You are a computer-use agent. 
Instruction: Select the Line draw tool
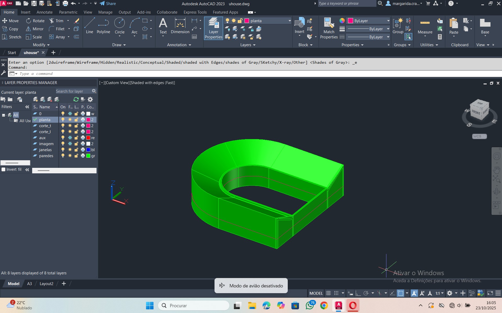89,26
